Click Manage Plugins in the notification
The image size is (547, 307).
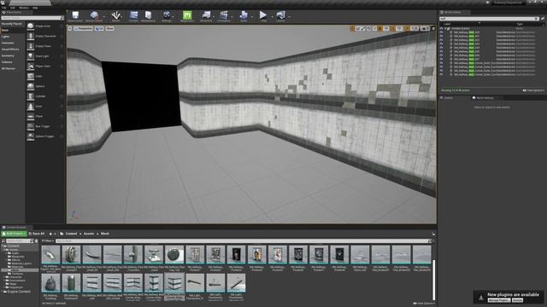tap(499, 300)
